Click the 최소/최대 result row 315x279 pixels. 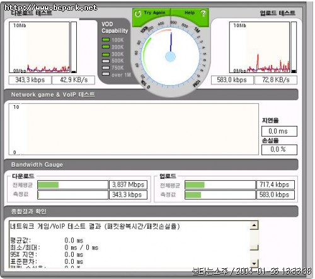[54, 248]
